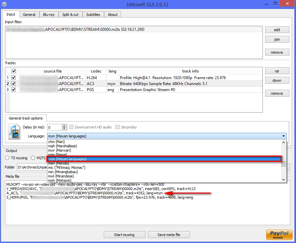Move track down with the down button
296x243 pixels.
pos(277,80)
